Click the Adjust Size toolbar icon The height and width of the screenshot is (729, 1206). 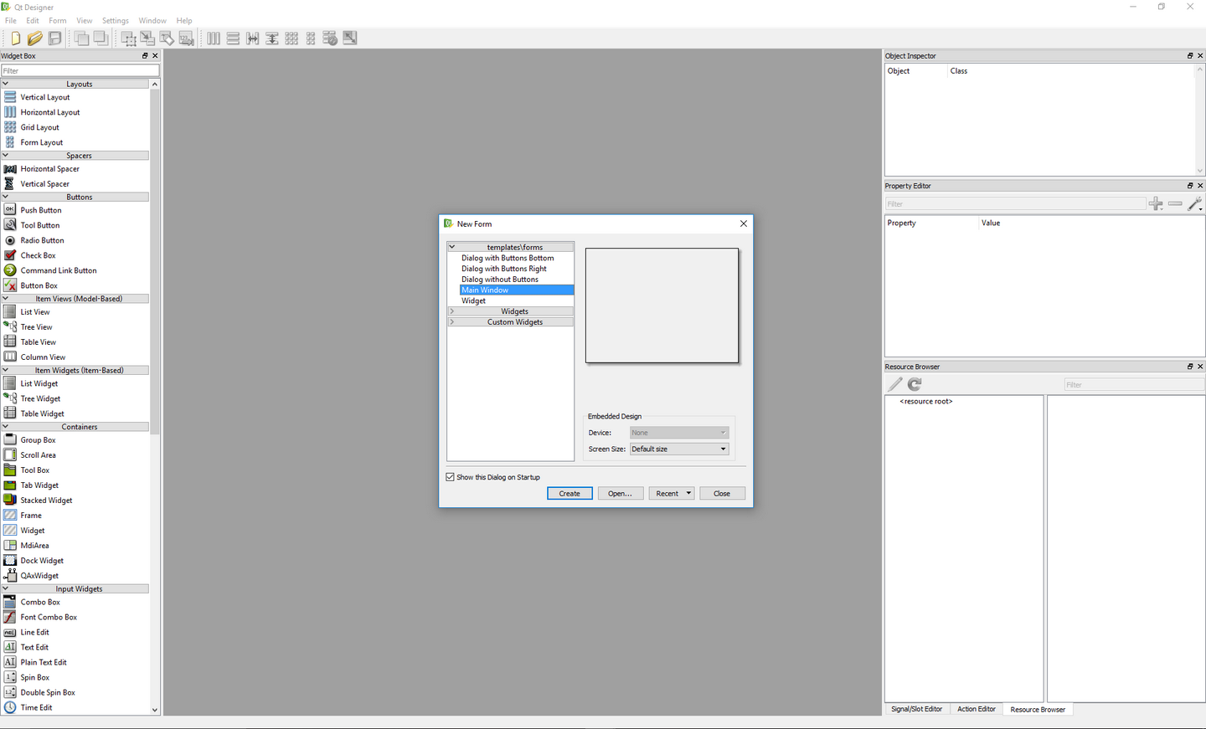pos(349,38)
